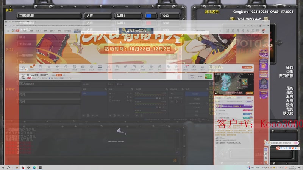Viewport: 303px width, 170px height.
Task: Open the OBS transition type dropdown
Action: tap(176, 93)
